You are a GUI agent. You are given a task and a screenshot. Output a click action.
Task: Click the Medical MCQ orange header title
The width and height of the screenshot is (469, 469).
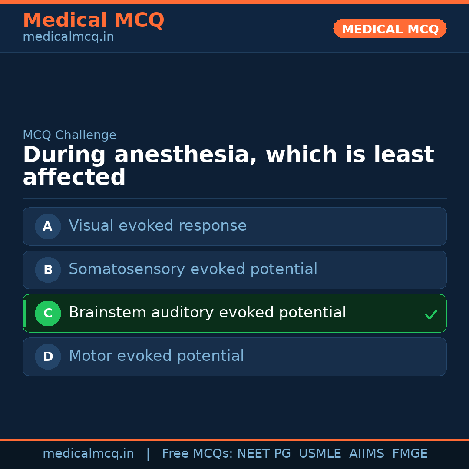pyautogui.click(x=93, y=20)
